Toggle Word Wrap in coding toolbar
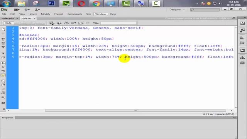247x139 pixels. [3, 71]
